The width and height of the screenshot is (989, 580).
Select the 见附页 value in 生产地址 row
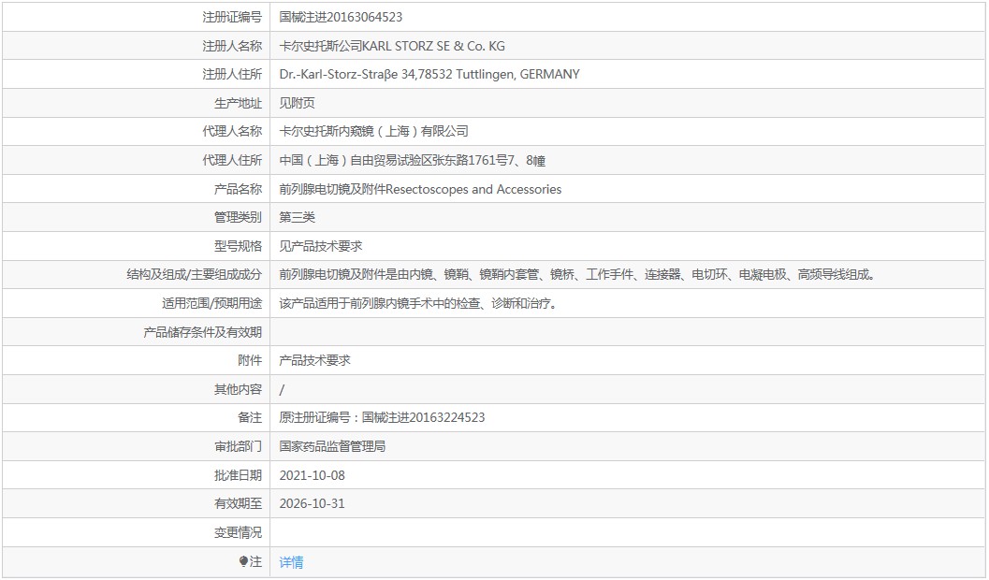298,103
